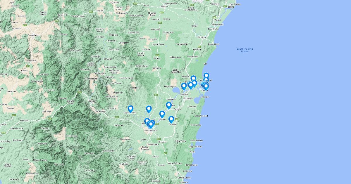Image resolution: width=351 pixels, height=184 pixels.
Task: Select the Brooms Head label
Action: [201, 116]
